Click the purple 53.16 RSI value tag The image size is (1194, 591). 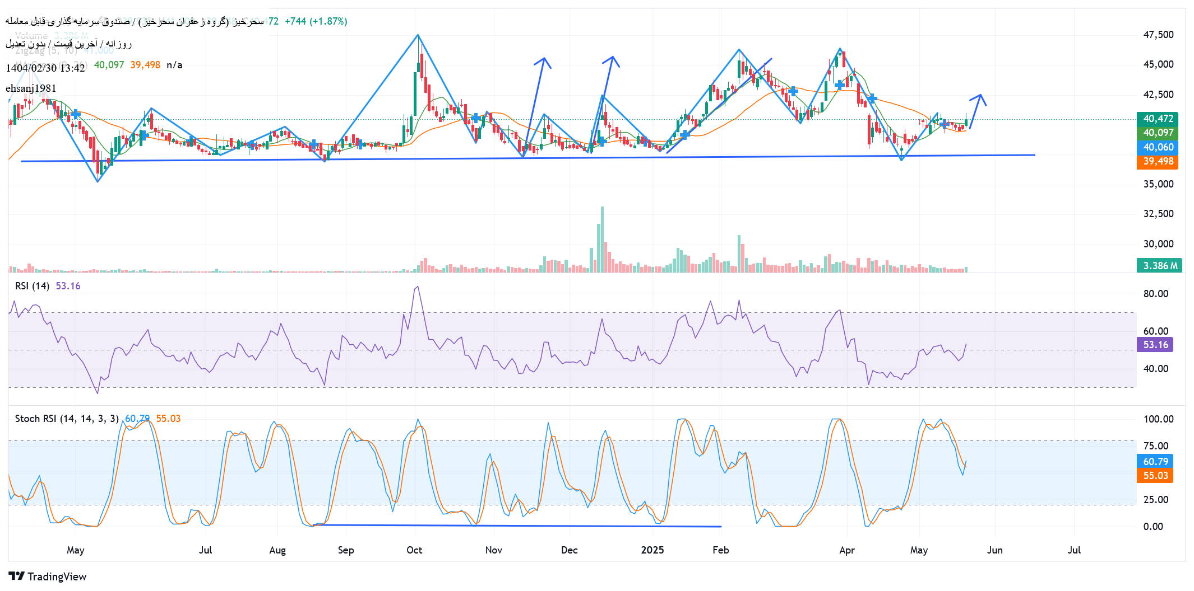(1155, 344)
